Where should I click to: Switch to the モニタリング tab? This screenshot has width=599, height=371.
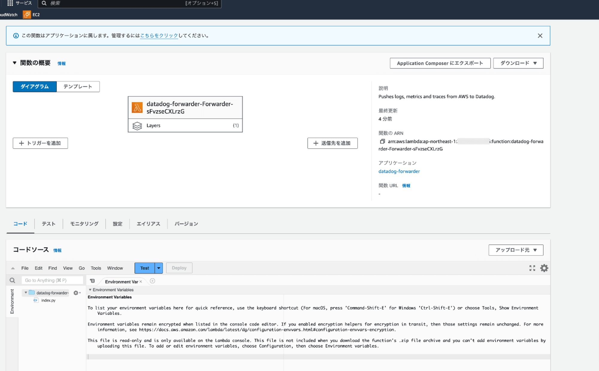point(84,223)
